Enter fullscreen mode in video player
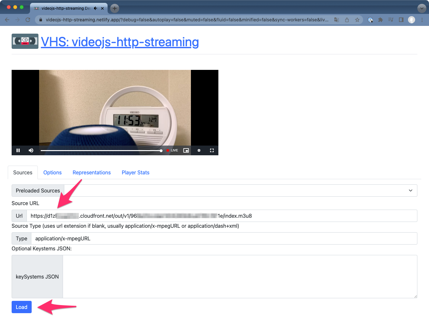Viewport: 429px width, 318px height. pos(212,150)
